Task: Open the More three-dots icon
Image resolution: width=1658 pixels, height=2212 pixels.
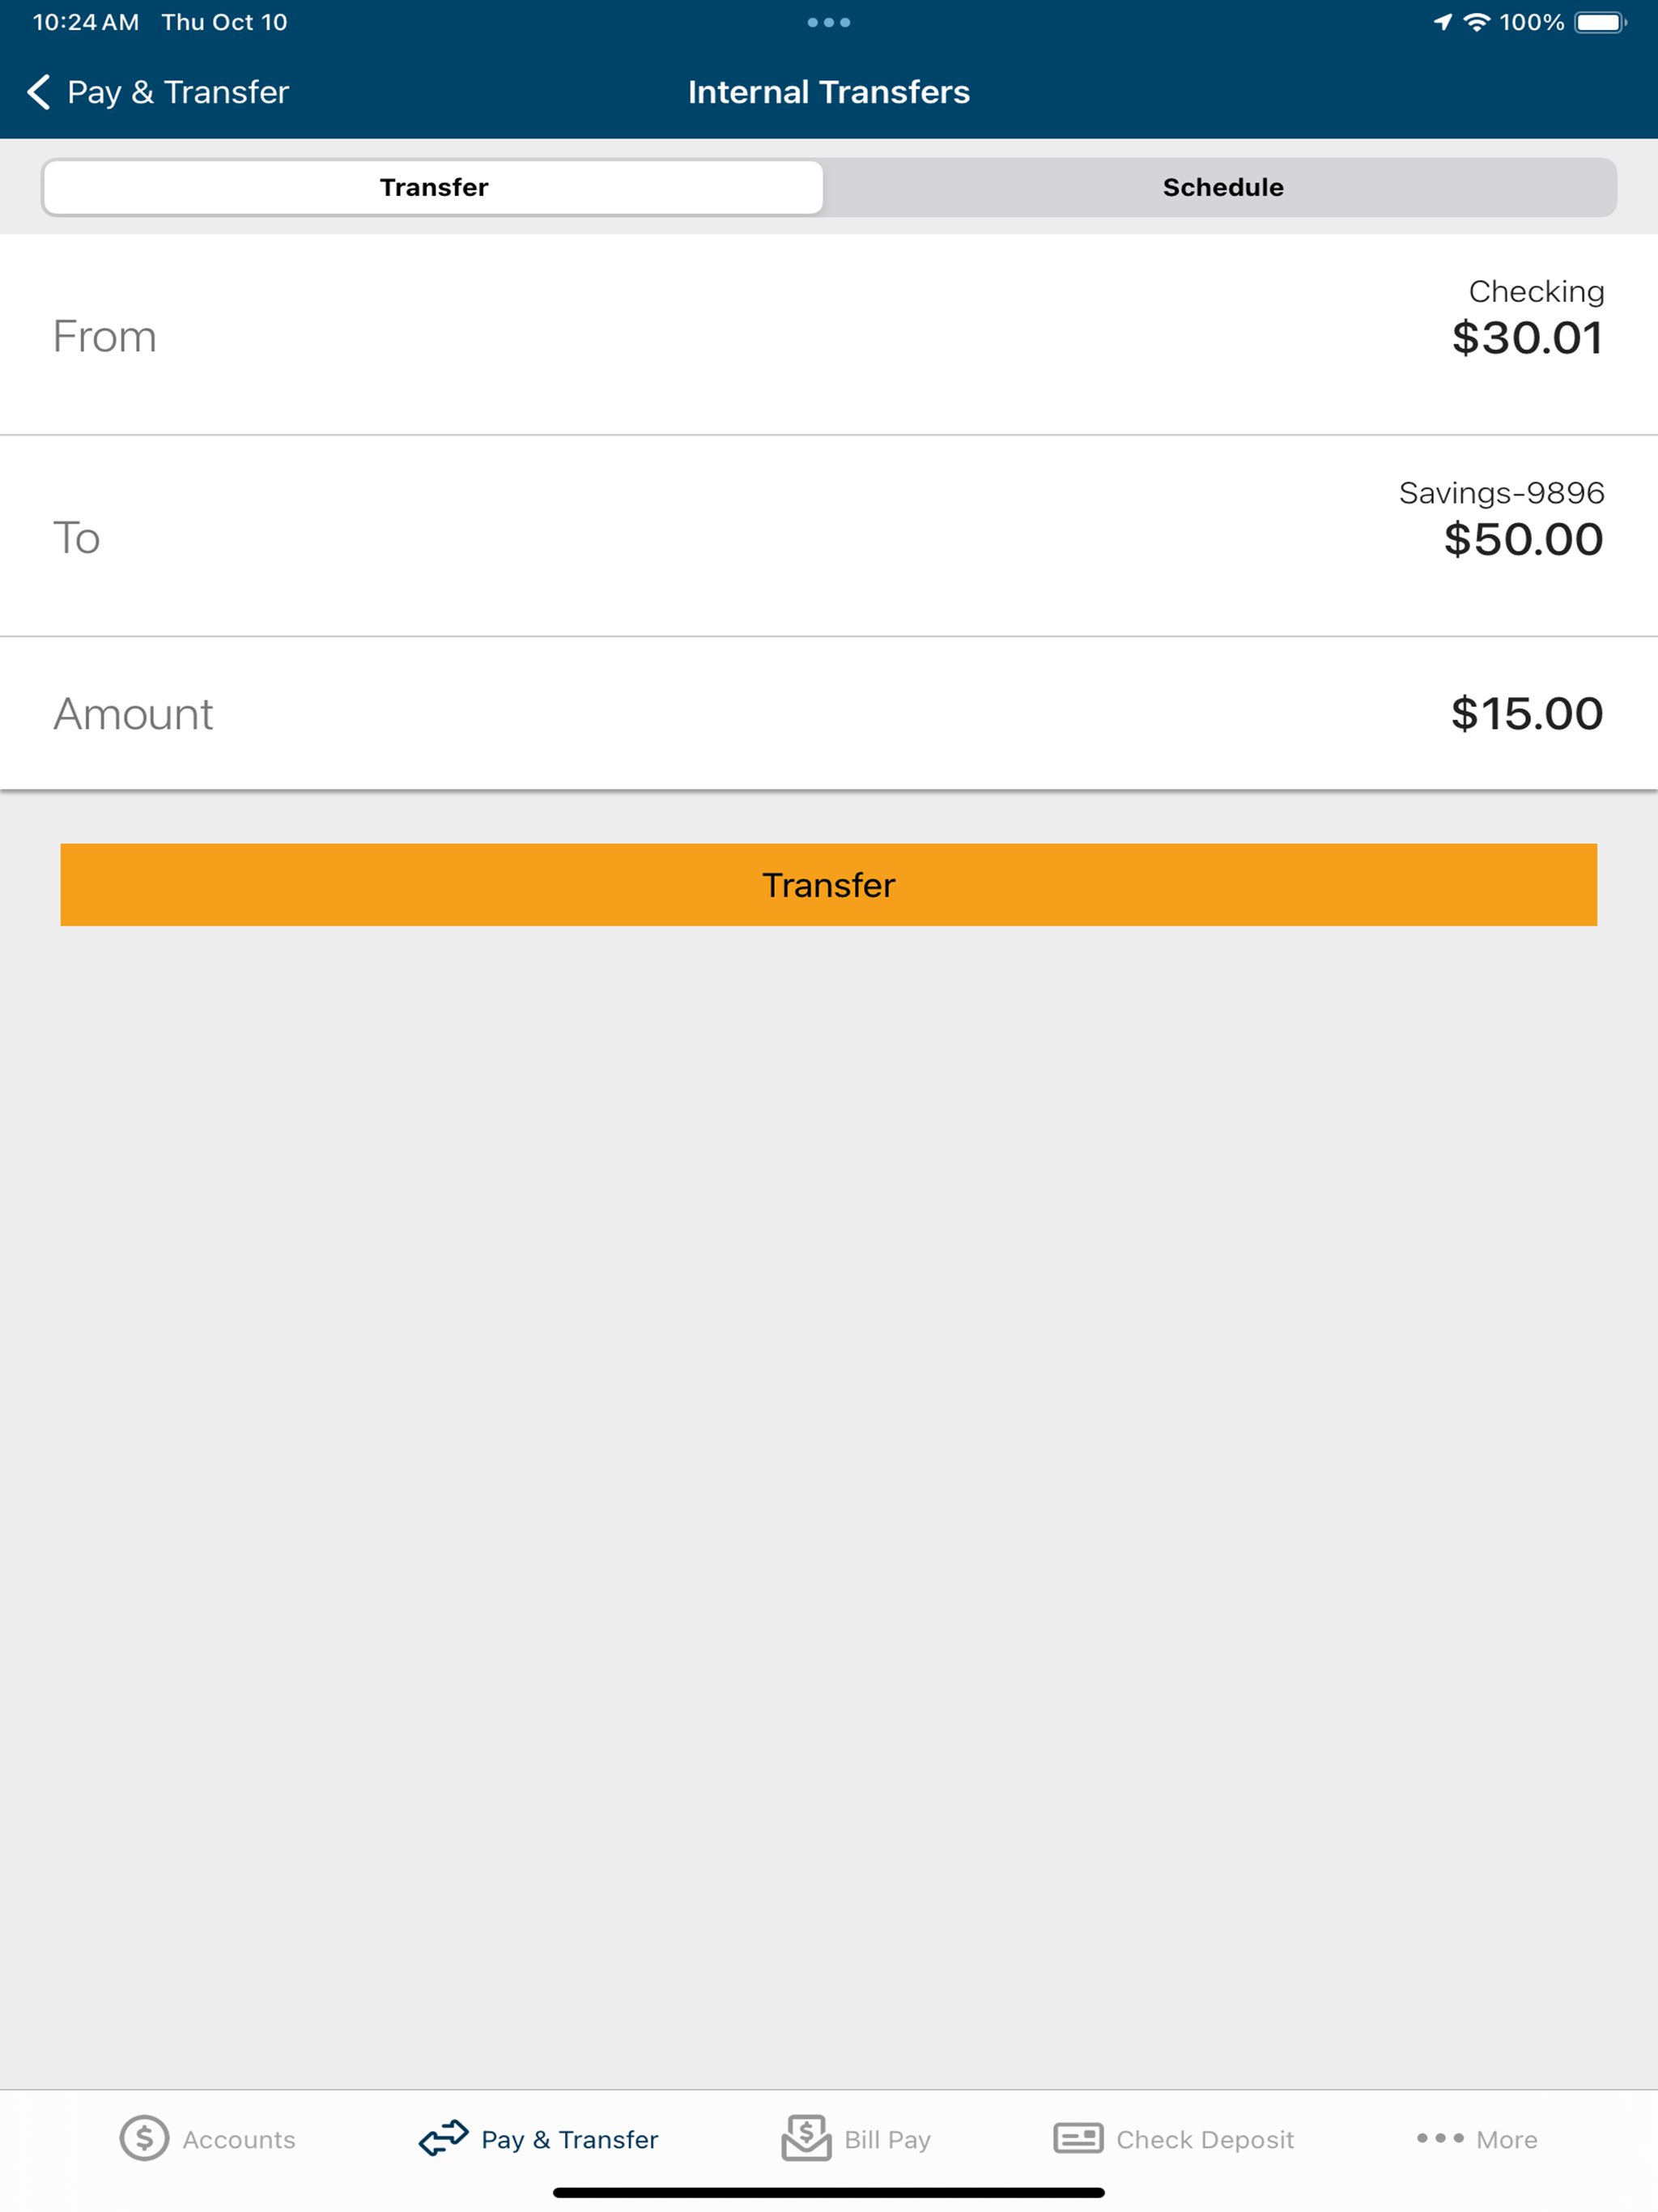Action: [1440, 2138]
